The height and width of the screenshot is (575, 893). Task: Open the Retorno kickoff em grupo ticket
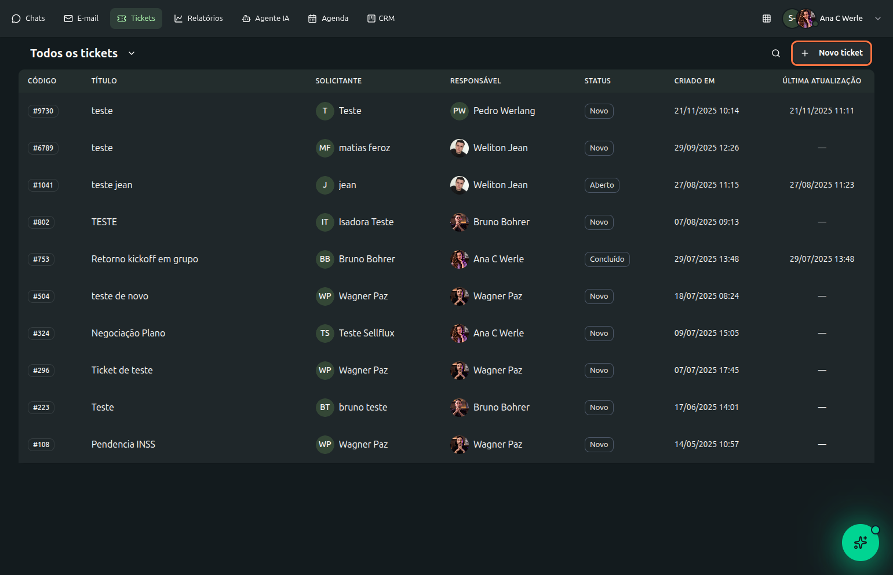145,259
